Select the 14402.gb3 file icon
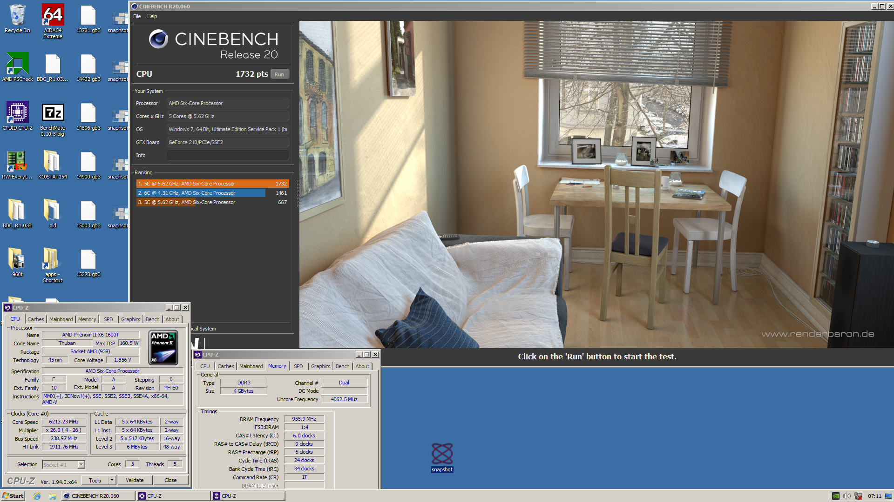This screenshot has height=502, width=894. [88, 67]
